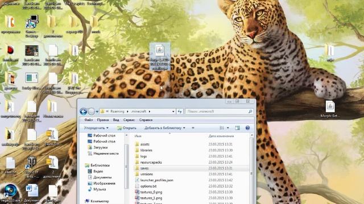Open the Музыка library
This screenshot has height=204, width=364.
(x=100, y=189)
